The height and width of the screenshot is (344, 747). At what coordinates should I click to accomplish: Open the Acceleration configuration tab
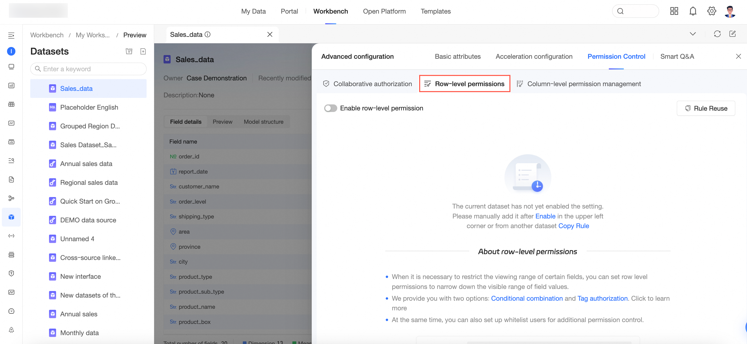(x=534, y=57)
